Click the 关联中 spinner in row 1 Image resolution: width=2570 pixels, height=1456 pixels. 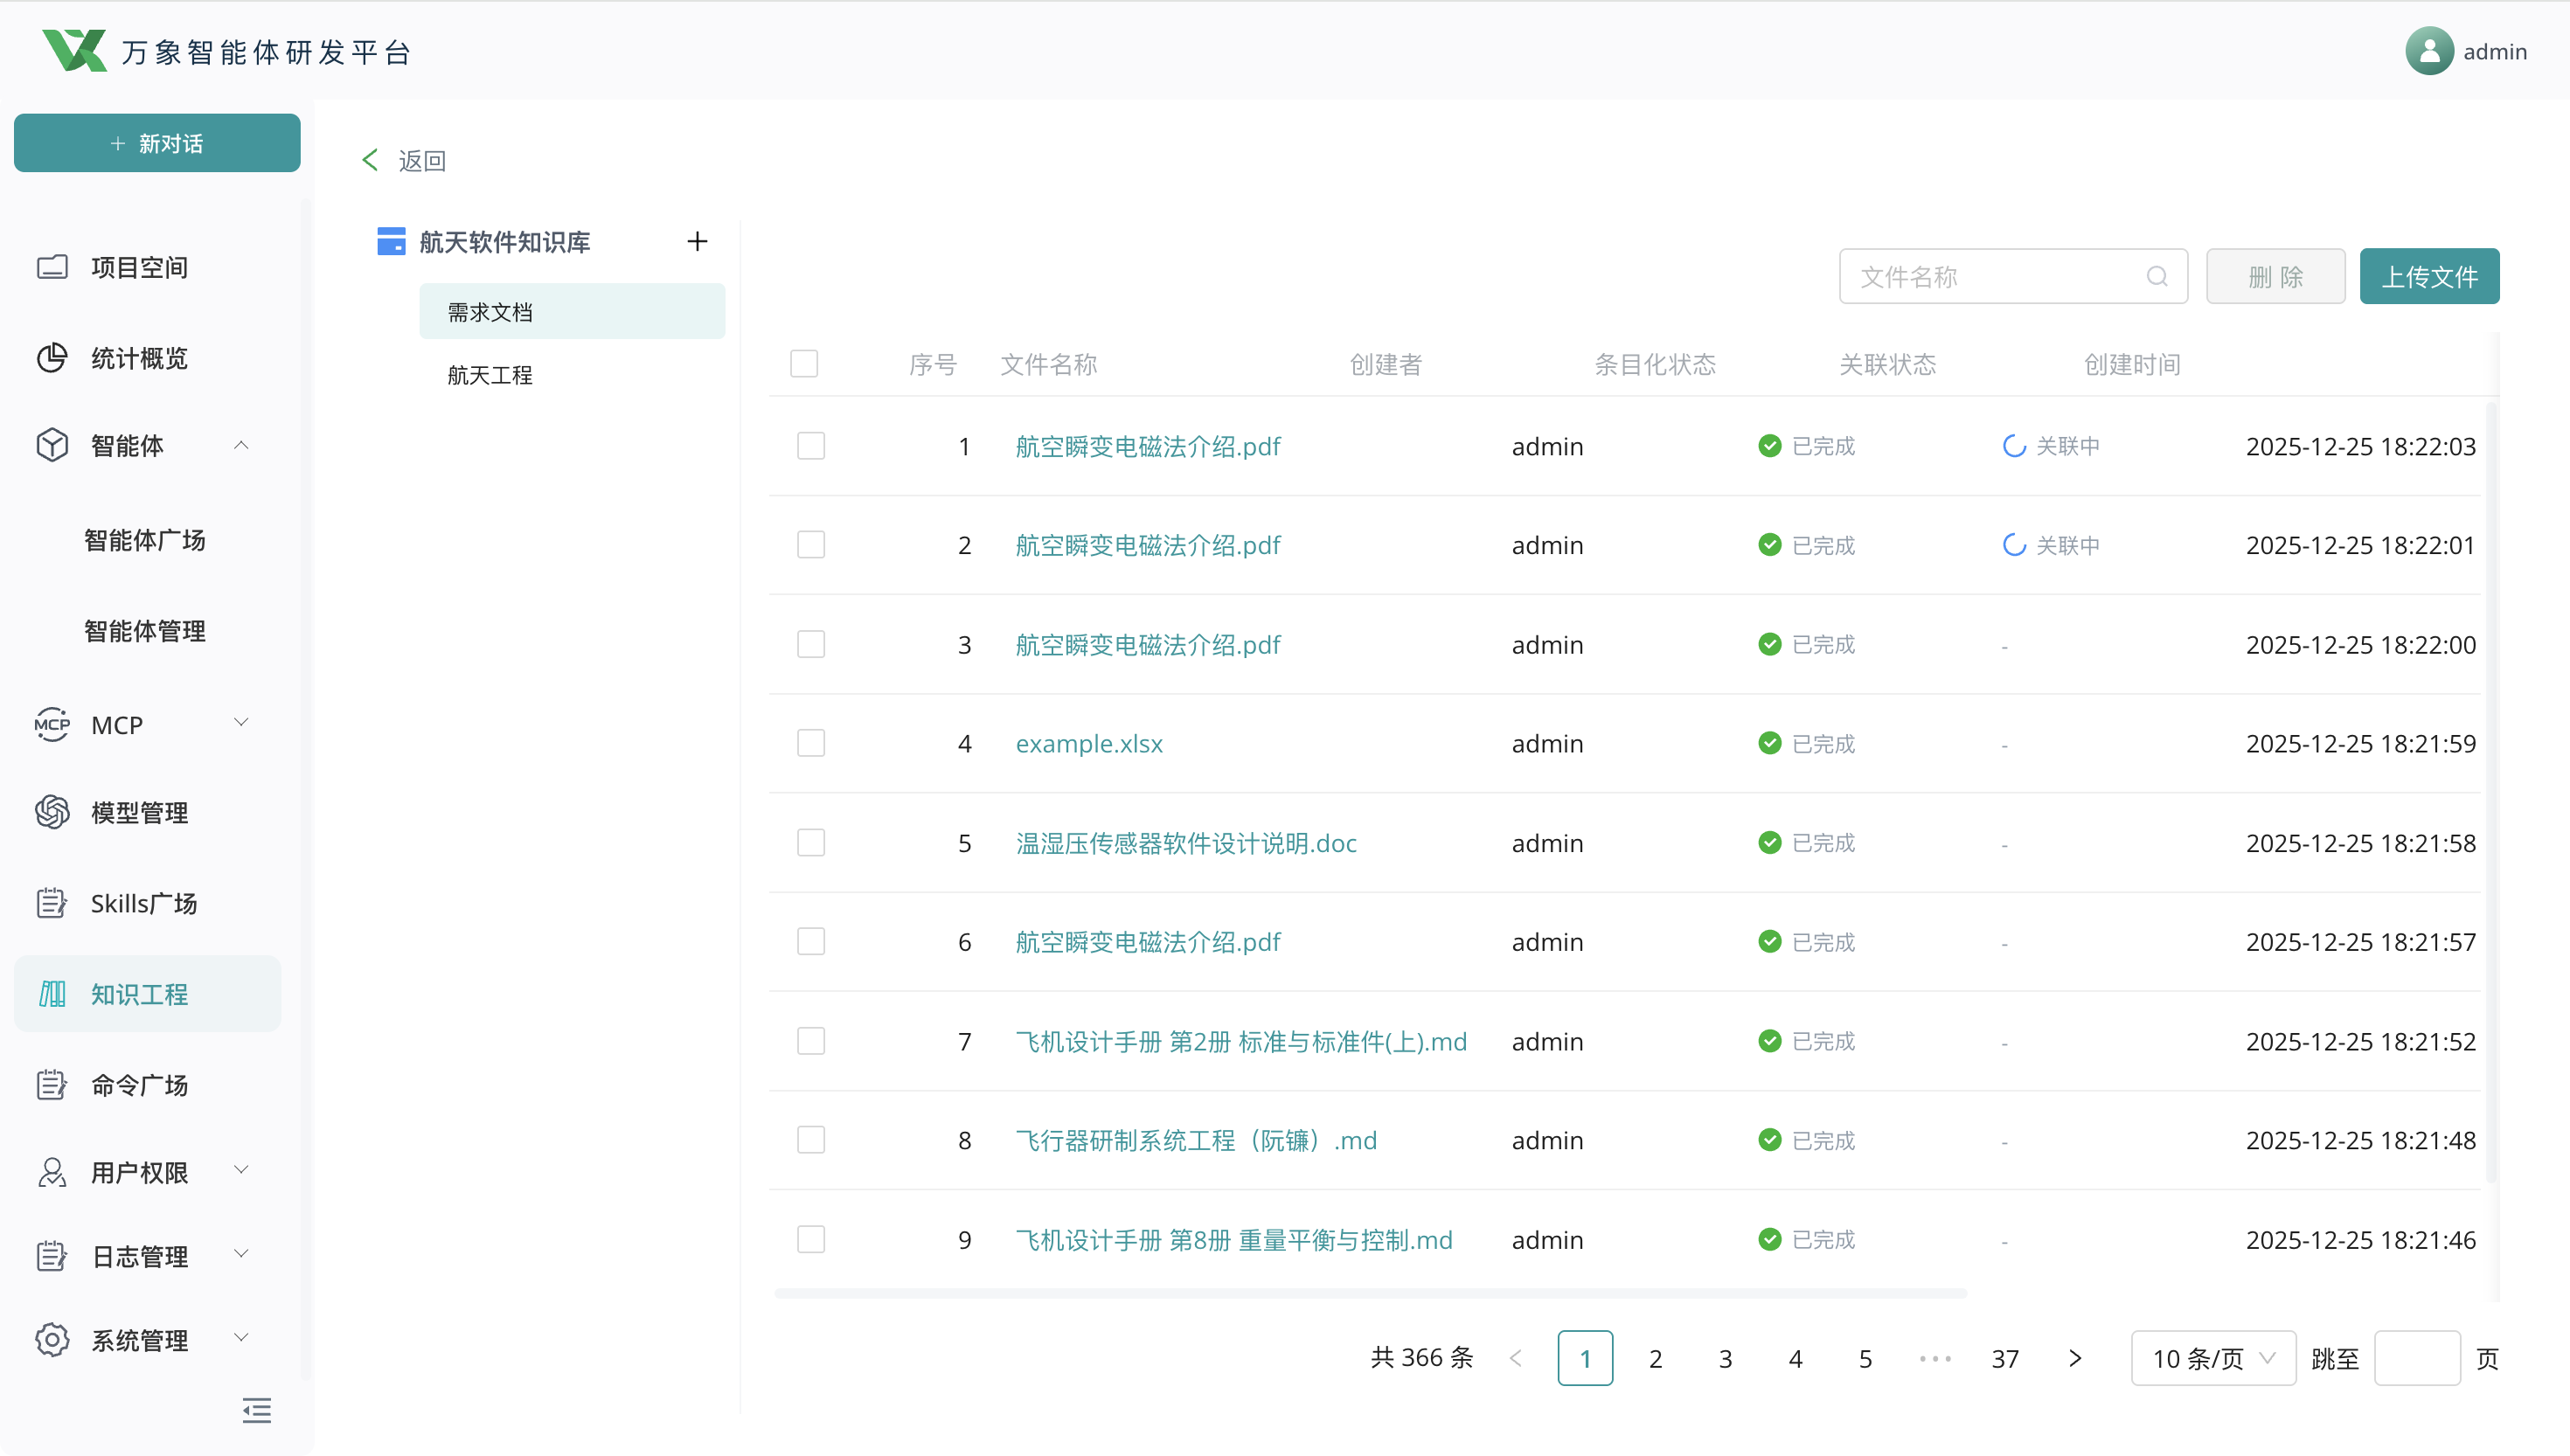pos(2014,446)
